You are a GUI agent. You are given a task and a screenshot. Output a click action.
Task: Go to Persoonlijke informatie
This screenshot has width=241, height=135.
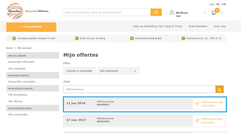pyautogui.click(x=21, y=62)
